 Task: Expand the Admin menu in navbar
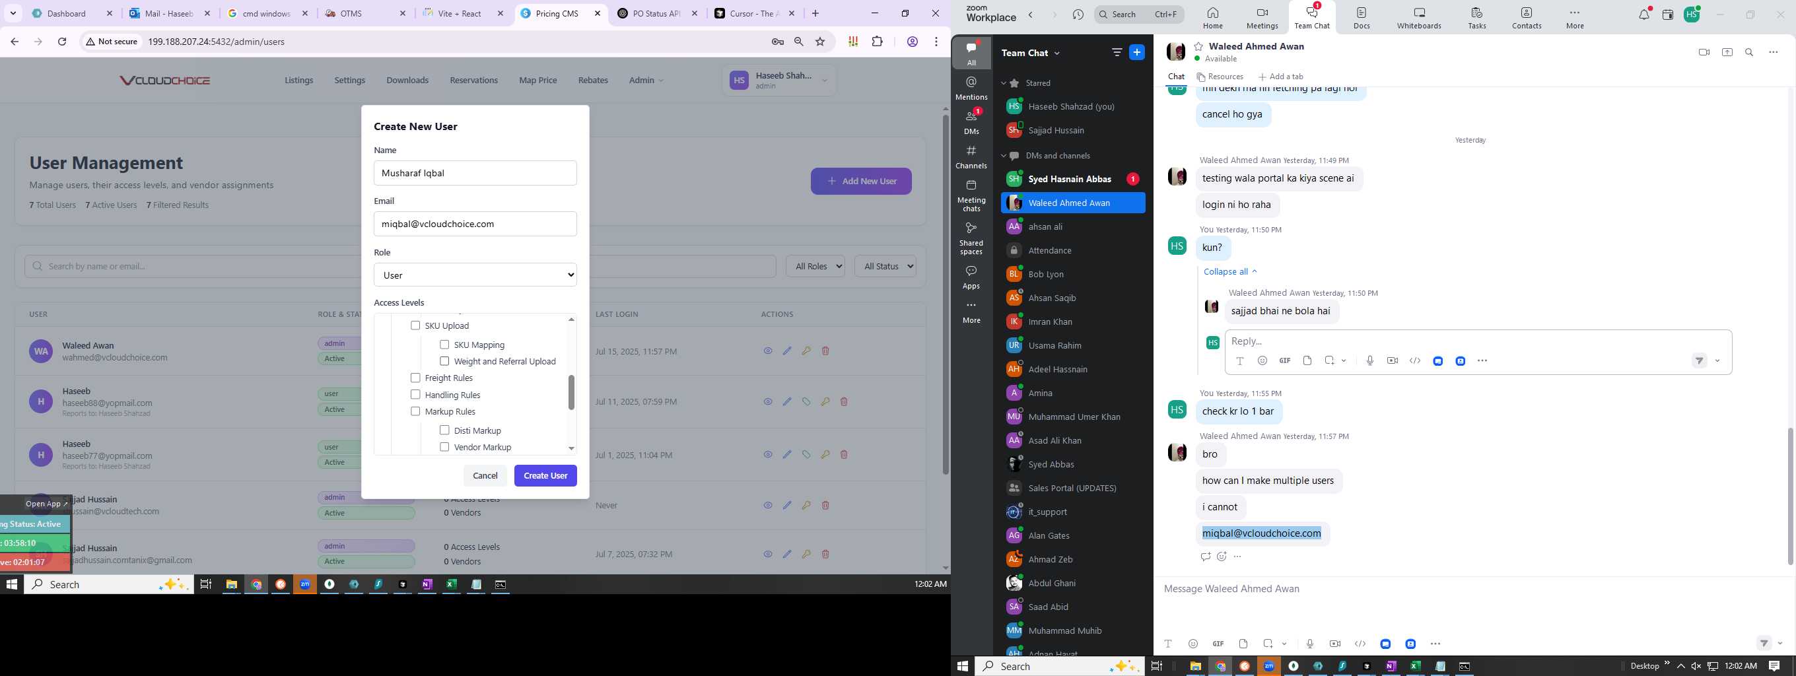pos(646,80)
